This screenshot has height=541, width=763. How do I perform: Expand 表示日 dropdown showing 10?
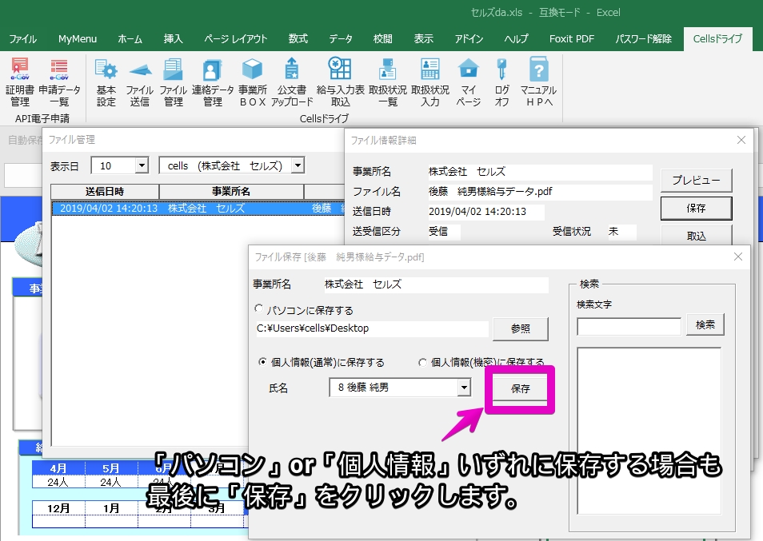click(142, 165)
